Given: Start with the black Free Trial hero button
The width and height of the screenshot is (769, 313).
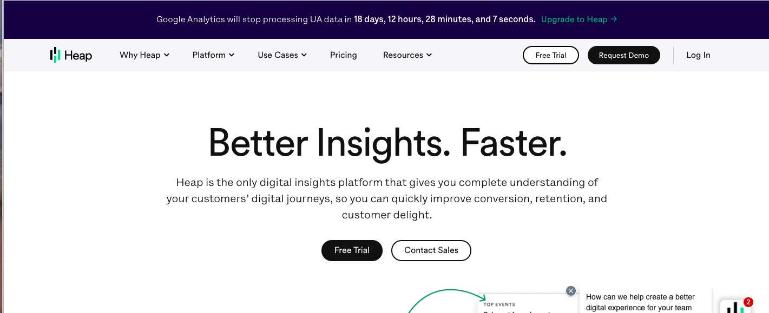Looking at the screenshot, I should tap(352, 250).
